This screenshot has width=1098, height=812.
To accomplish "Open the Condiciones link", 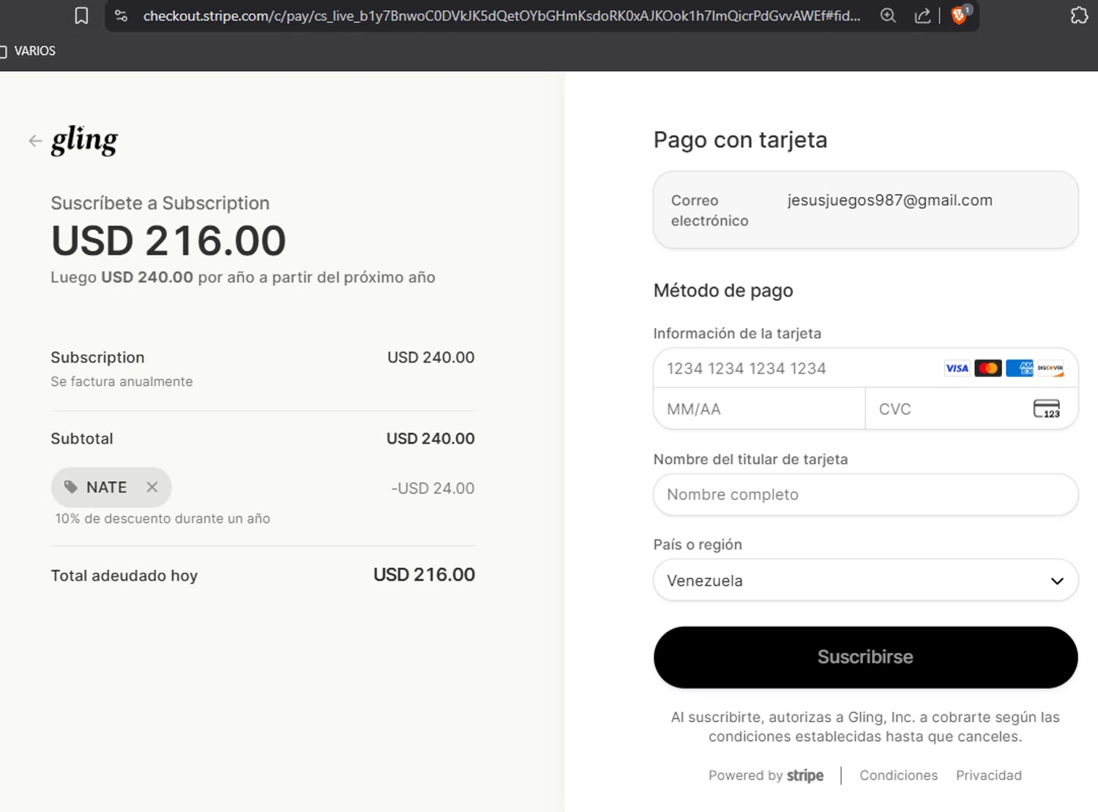I will 898,775.
